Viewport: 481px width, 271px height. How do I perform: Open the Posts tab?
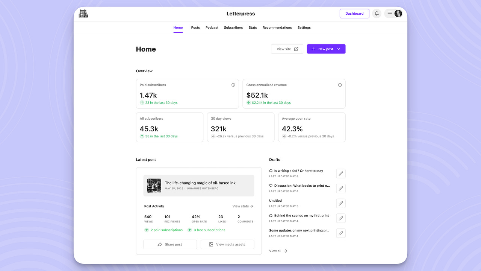click(195, 27)
